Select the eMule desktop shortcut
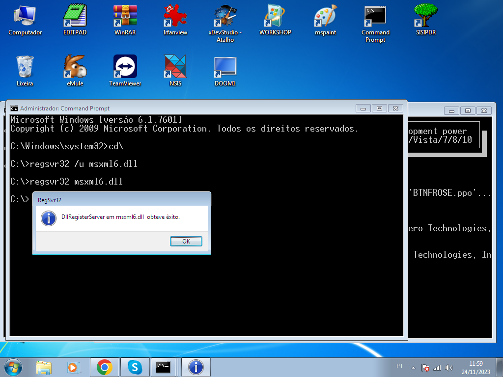The width and height of the screenshot is (503, 377). (75, 71)
